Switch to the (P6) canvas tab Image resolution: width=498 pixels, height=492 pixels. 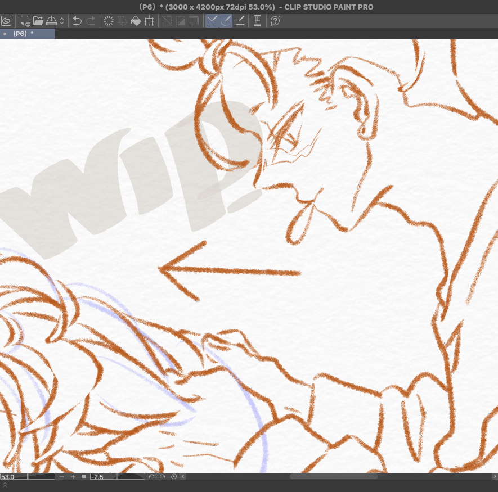(20, 34)
